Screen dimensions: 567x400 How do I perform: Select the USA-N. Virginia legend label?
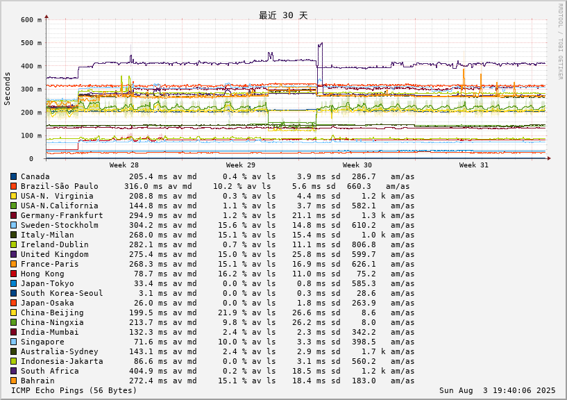pyautogui.click(x=57, y=197)
